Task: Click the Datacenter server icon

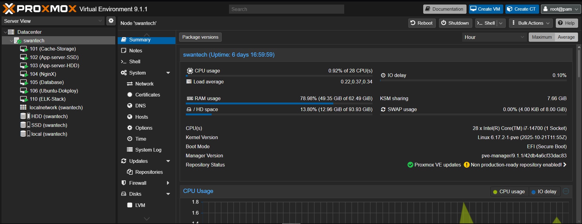Action: click(x=11, y=32)
